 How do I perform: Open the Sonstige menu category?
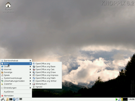pyautogui.click(x=16, y=72)
